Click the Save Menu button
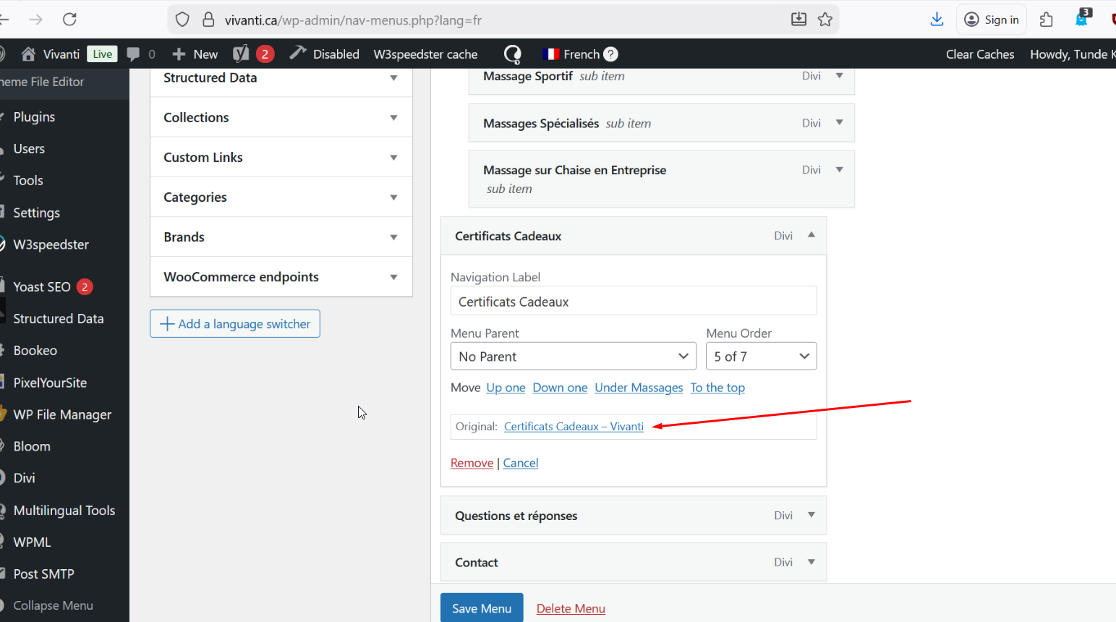Screen dimensions: 1116x622 coord(482,608)
